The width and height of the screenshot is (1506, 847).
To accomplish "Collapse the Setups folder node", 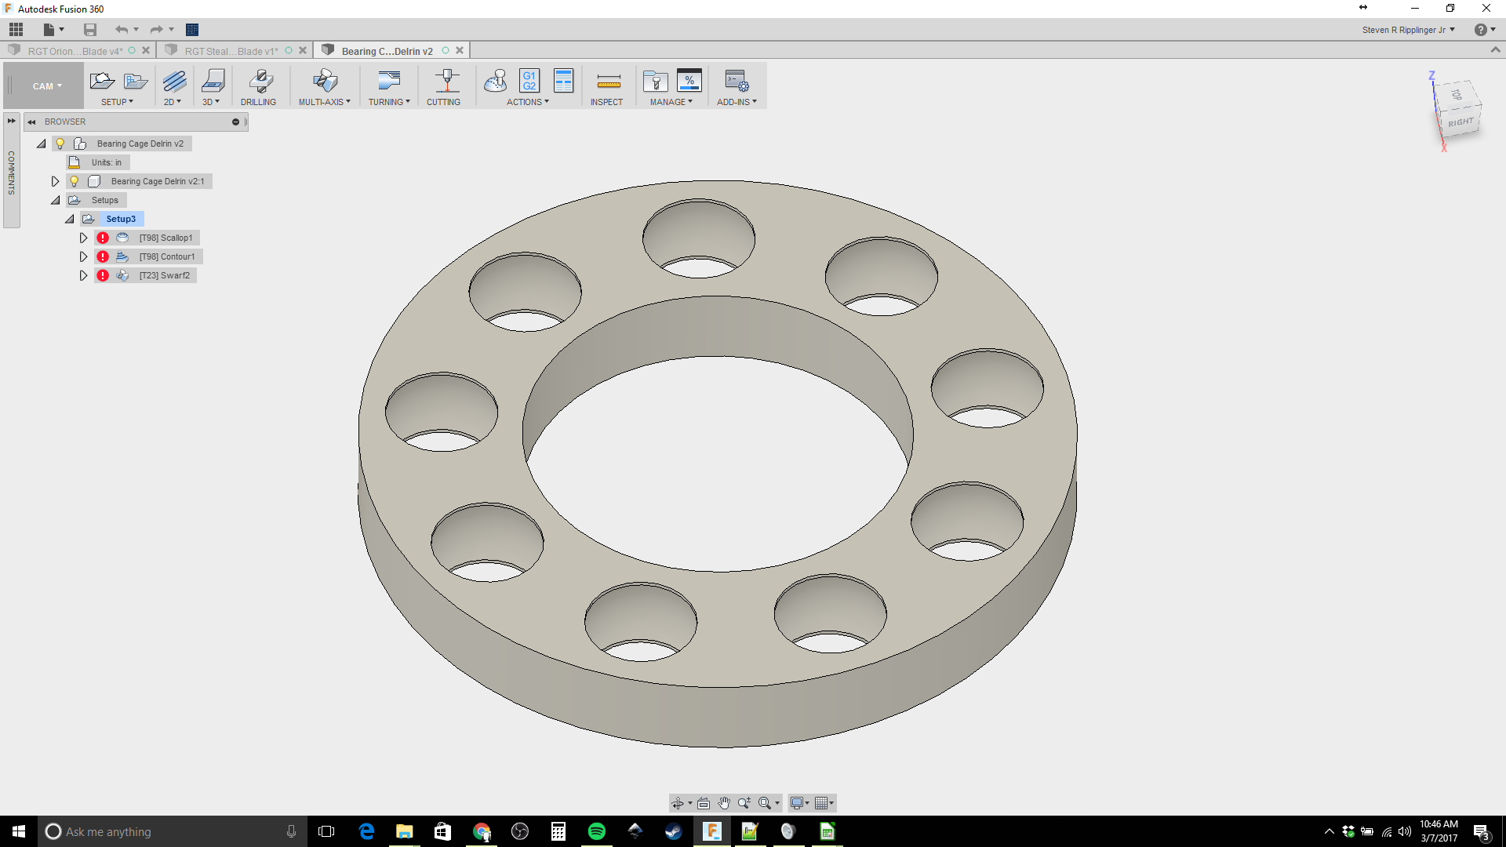I will pos(56,200).
